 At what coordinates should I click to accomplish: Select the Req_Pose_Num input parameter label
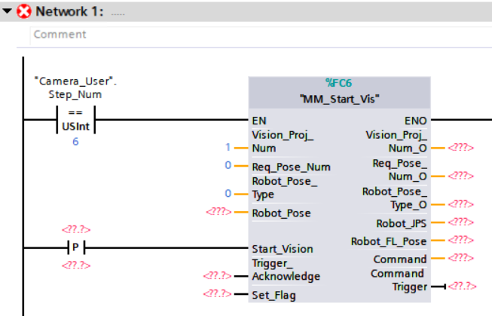[x=291, y=167]
